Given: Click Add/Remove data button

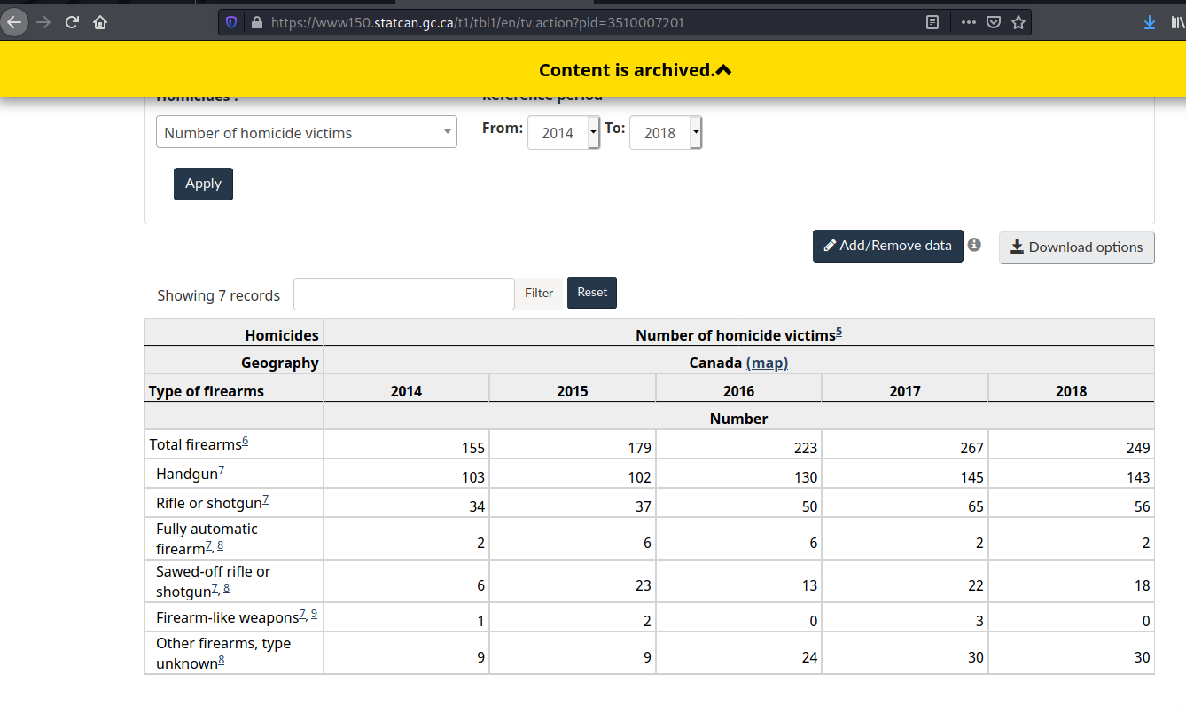Looking at the screenshot, I should coord(887,246).
